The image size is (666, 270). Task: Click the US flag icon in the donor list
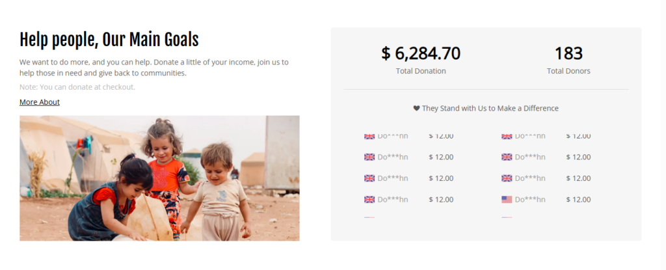point(507,200)
